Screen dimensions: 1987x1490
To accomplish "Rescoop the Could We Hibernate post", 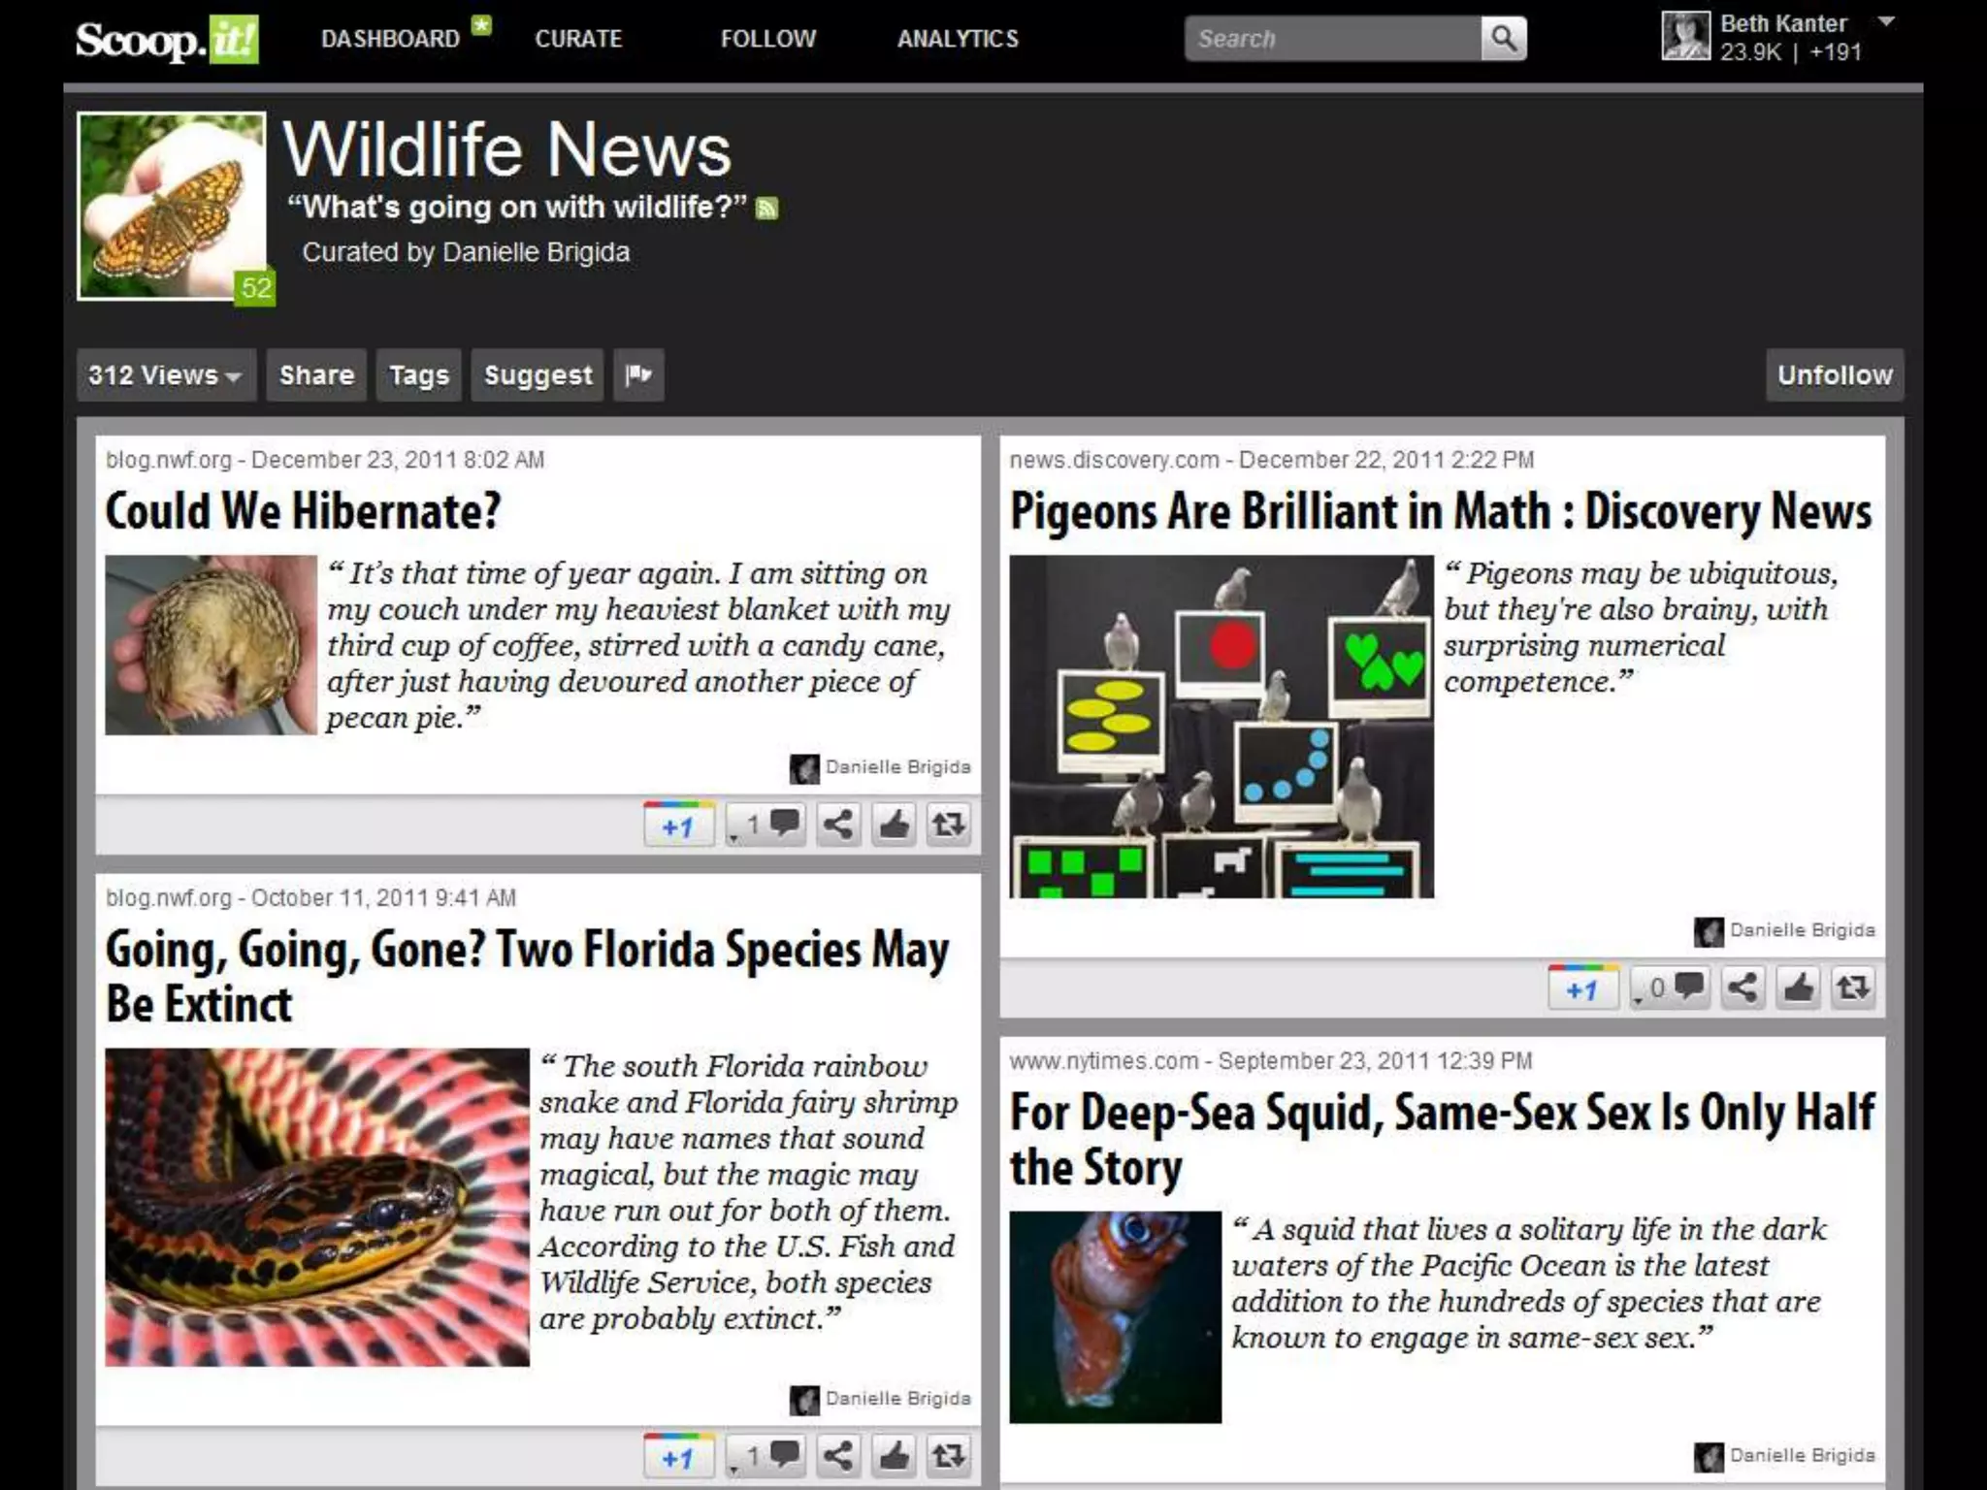I will 948,825.
